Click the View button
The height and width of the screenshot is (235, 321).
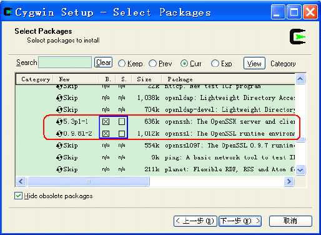(x=254, y=63)
